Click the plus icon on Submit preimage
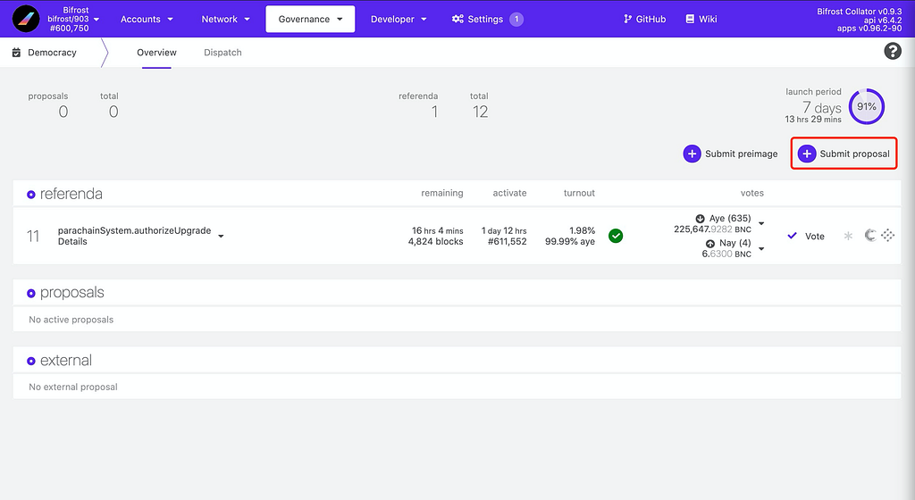The image size is (915, 500). [692, 154]
